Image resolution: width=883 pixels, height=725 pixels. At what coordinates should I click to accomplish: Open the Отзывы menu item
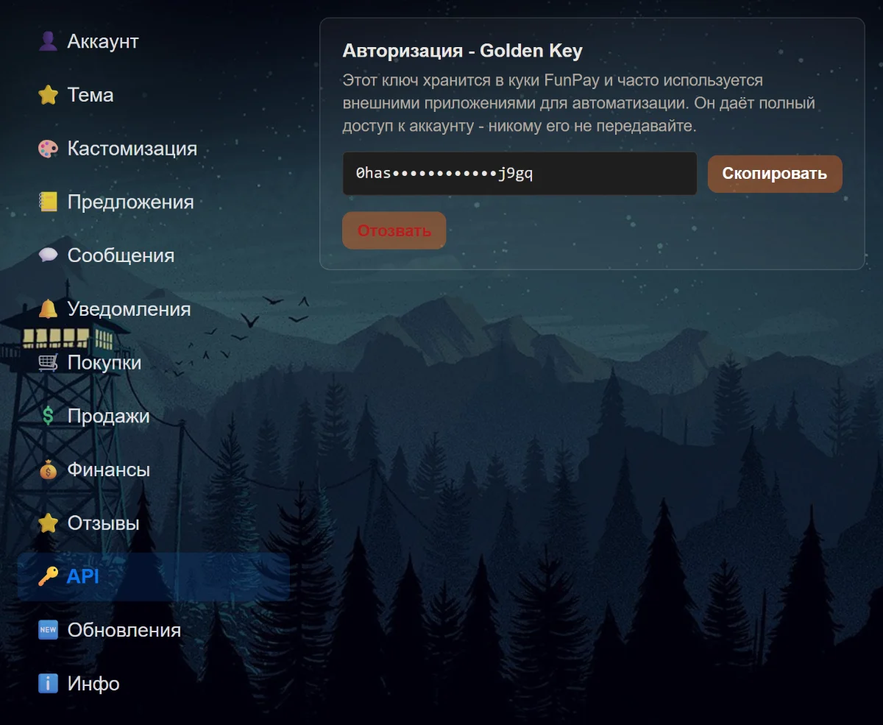(x=153, y=523)
